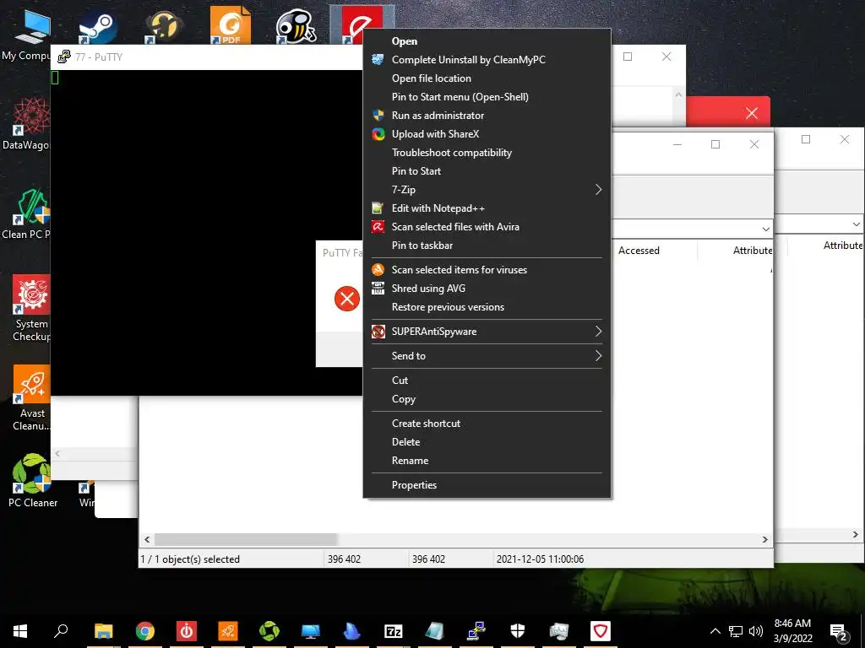Open taskbar search magnifier

pos(61,630)
